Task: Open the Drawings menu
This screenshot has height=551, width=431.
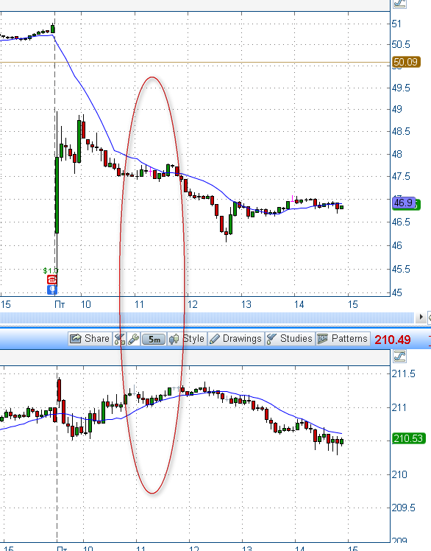Action: (x=236, y=339)
